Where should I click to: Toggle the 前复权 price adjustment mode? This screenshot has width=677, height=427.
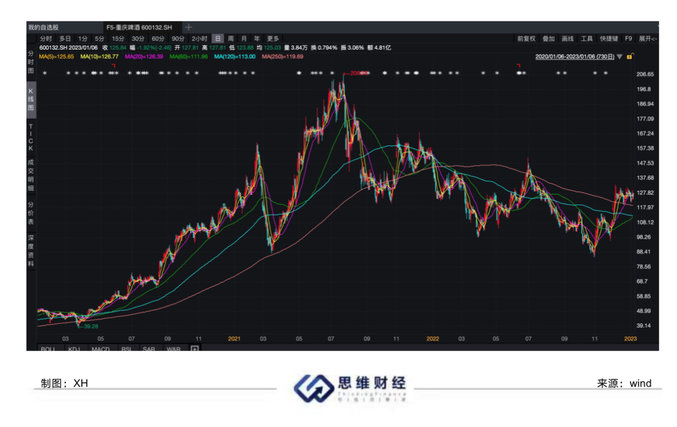pyautogui.click(x=526, y=38)
